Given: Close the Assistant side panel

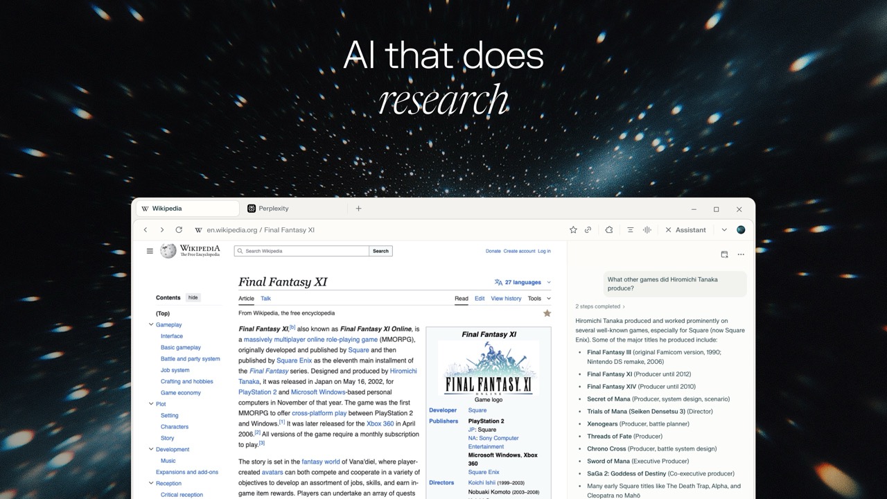Looking at the screenshot, I should click(x=668, y=230).
